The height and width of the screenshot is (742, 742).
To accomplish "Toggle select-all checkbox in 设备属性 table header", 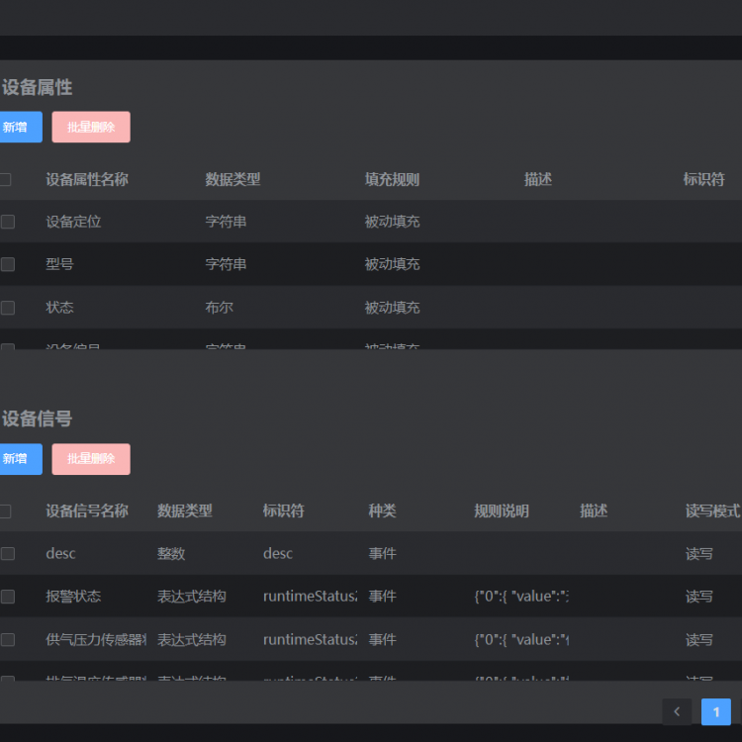I will pyautogui.click(x=6, y=179).
